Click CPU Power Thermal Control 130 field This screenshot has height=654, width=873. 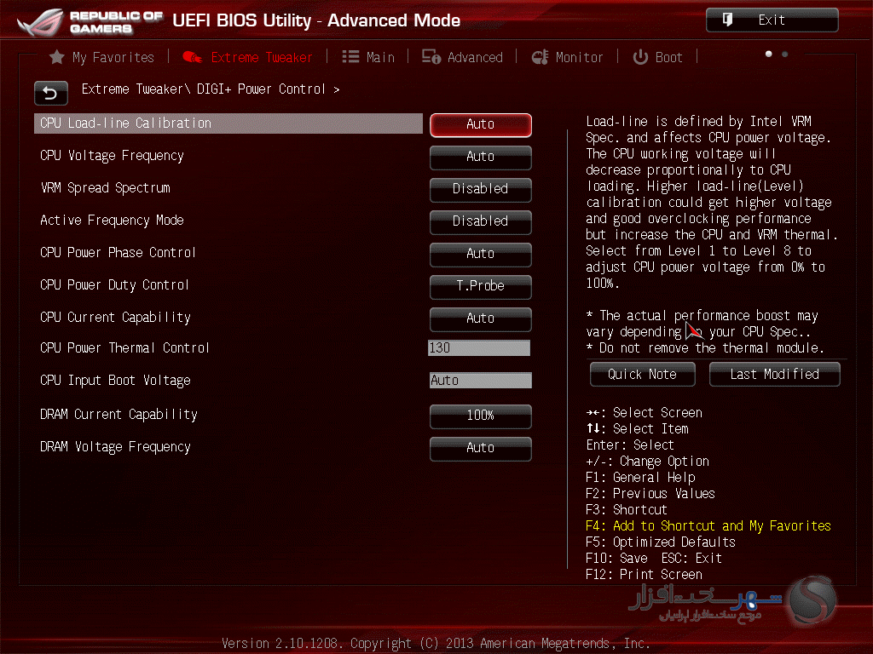479,348
